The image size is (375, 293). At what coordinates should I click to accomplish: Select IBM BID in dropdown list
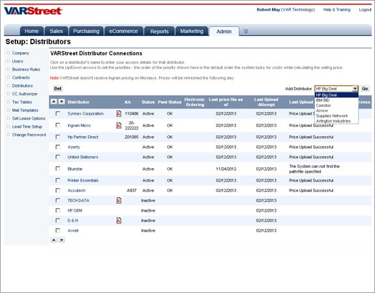(337, 100)
